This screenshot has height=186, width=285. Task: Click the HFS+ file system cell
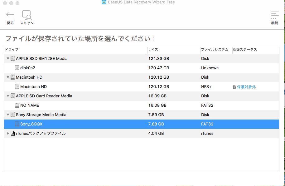[x=206, y=87]
